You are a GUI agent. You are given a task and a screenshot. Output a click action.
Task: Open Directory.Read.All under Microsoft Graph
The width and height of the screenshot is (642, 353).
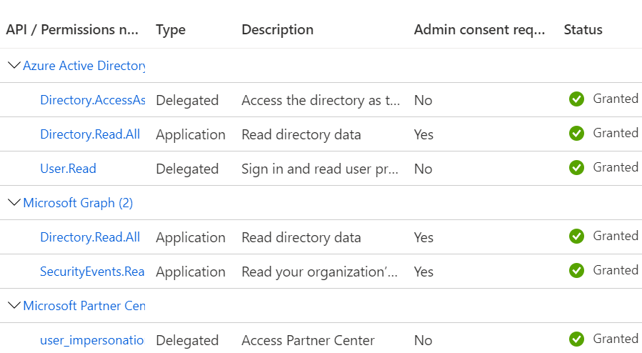90,237
